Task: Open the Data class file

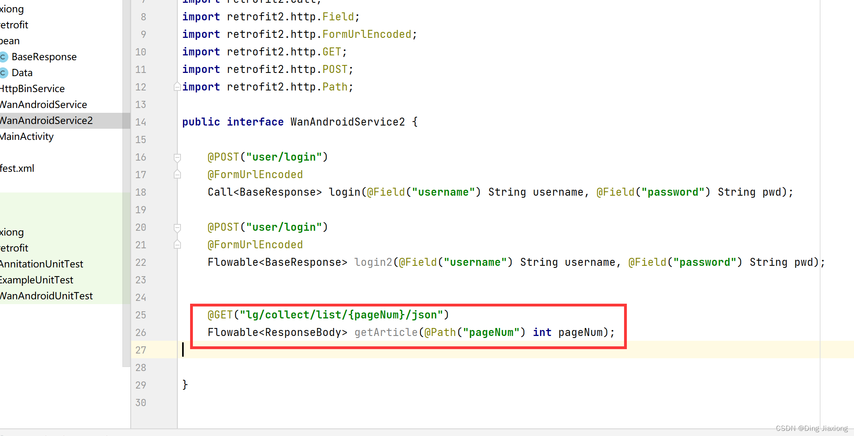Action: pyautogui.click(x=22, y=73)
